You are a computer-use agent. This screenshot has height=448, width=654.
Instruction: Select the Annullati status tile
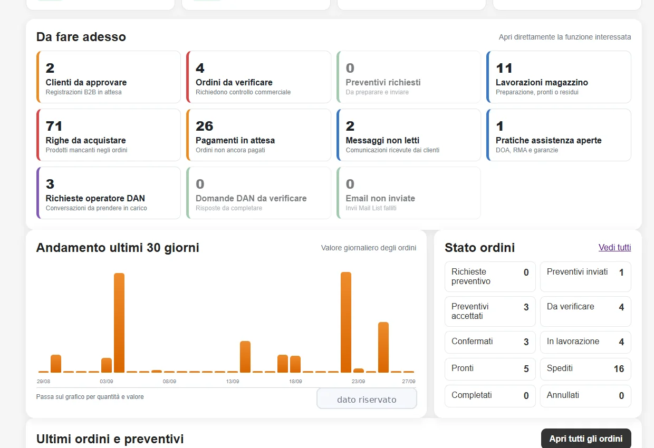point(585,396)
